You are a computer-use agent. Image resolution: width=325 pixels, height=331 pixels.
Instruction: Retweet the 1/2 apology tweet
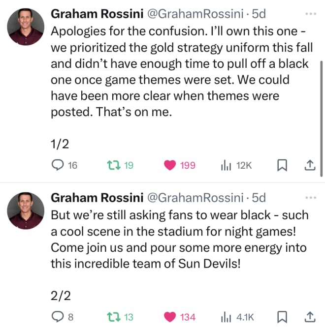(120, 165)
